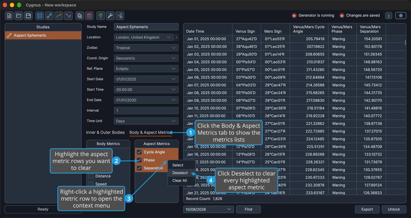The width and height of the screenshot is (411, 218).
Task: Click the 149.98163 separation cell
Action: tap(371, 62)
